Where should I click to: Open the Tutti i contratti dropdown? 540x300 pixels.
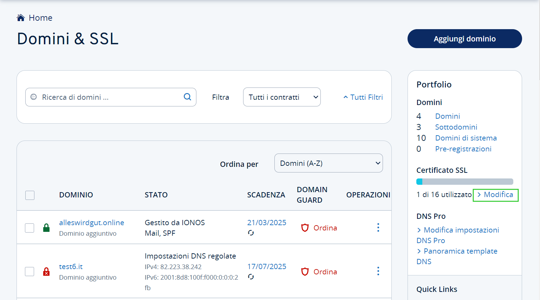[x=282, y=97]
